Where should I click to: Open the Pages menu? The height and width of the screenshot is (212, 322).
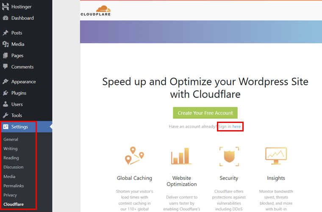click(26, 55)
